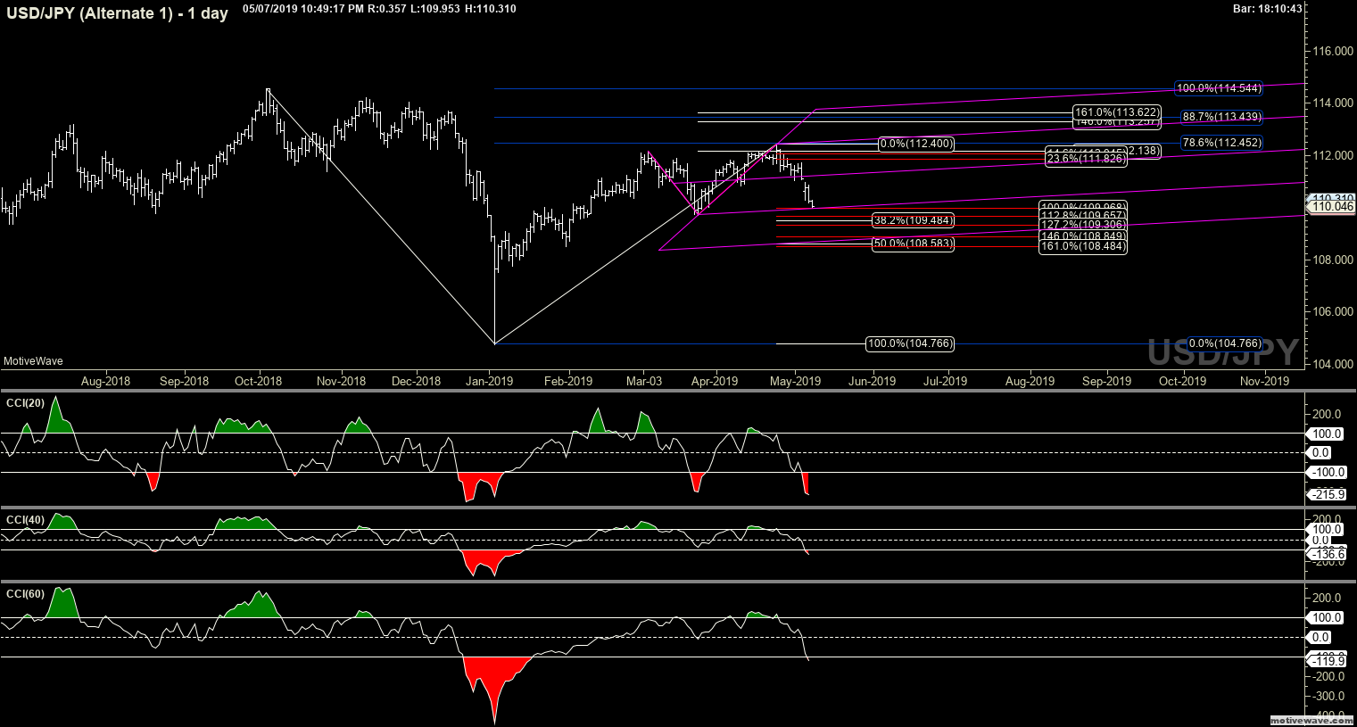Click May-2019 on the time axis
Viewport: 1357px width, 727px height.
(795, 381)
